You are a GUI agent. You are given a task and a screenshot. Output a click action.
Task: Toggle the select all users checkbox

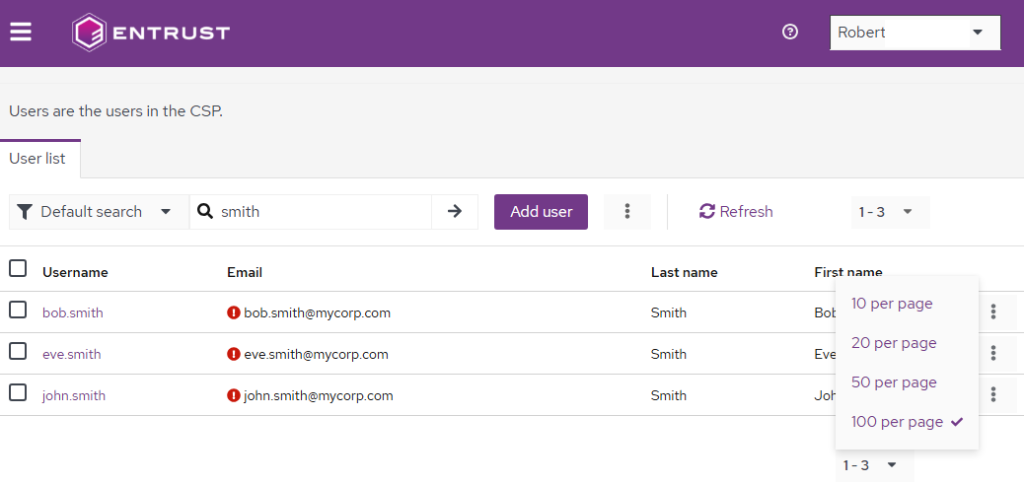pos(18,268)
